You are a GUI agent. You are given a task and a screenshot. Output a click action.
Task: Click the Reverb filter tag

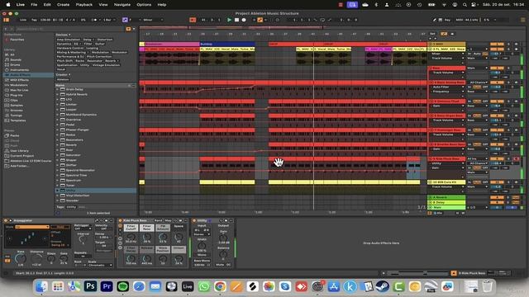point(112,61)
